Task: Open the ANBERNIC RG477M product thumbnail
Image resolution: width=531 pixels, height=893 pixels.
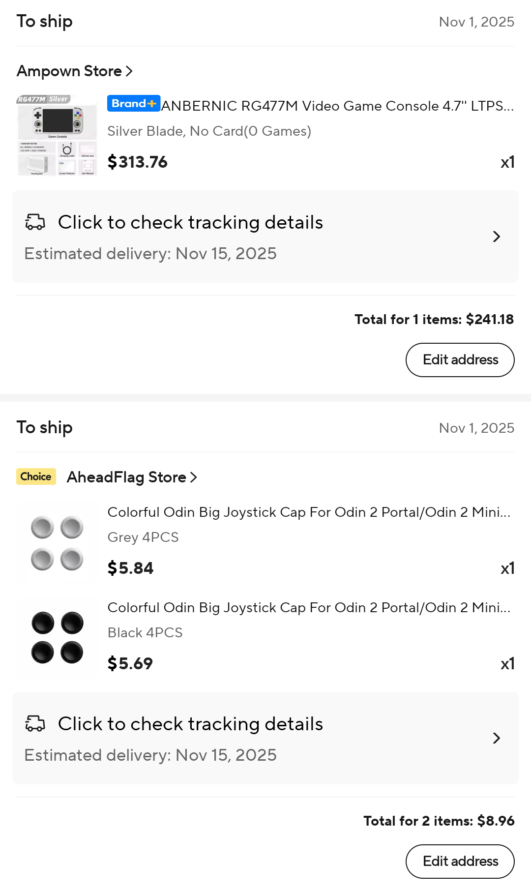Action: point(57,135)
